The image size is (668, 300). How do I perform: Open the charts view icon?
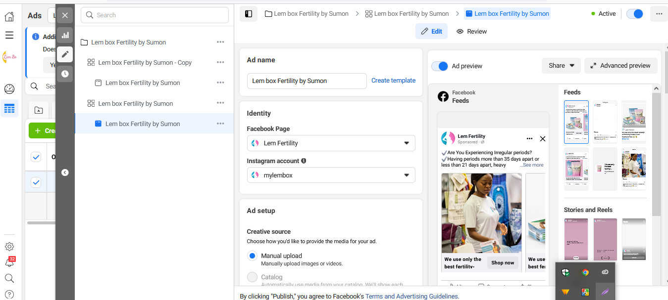point(65,35)
